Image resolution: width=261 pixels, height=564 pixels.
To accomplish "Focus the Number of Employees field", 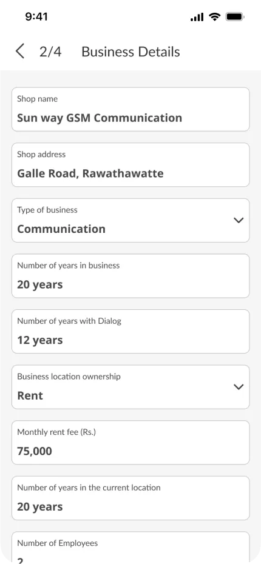I will [x=130, y=548].
